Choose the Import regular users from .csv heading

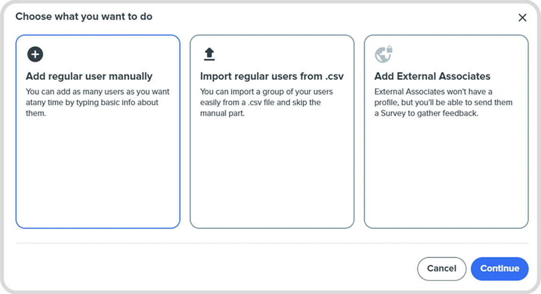click(272, 76)
